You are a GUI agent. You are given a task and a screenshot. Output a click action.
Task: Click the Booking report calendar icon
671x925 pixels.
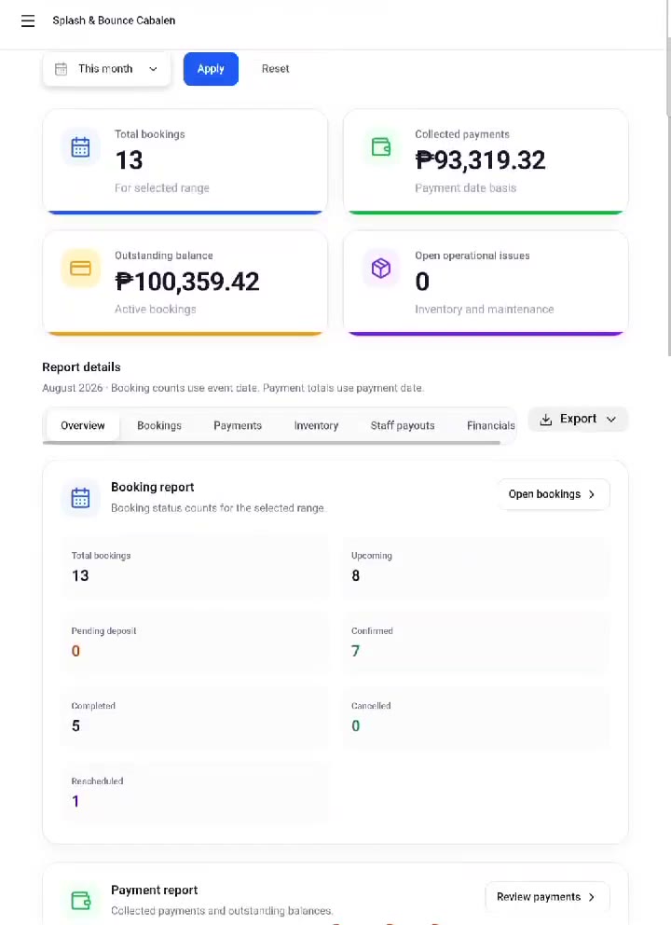tap(81, 498)
